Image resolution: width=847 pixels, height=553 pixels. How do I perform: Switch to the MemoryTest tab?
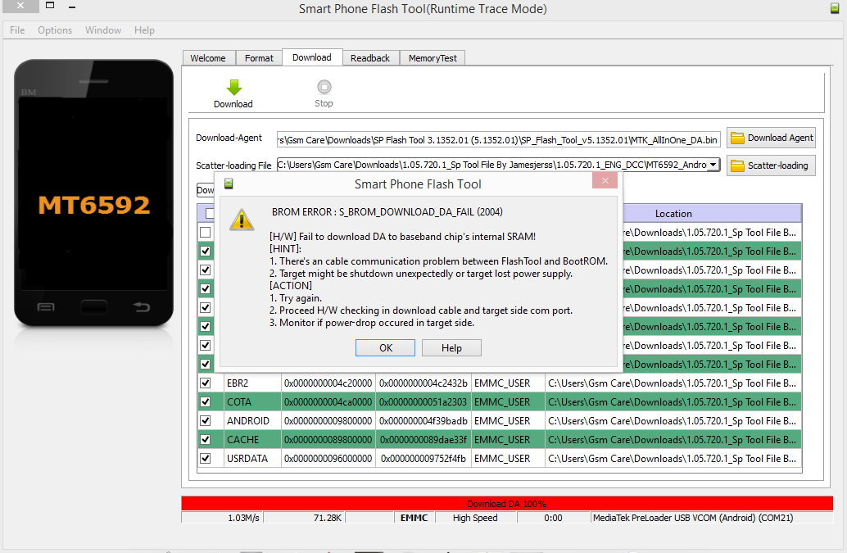(433, 58)
